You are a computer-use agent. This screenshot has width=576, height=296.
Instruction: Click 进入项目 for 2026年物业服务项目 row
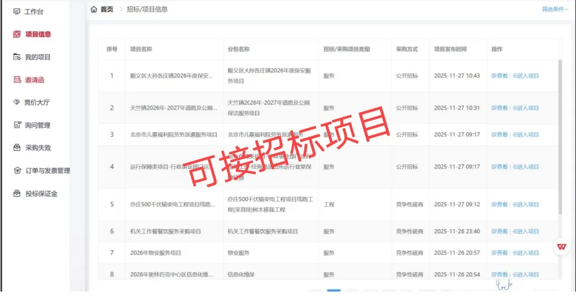tap(526, 253)
